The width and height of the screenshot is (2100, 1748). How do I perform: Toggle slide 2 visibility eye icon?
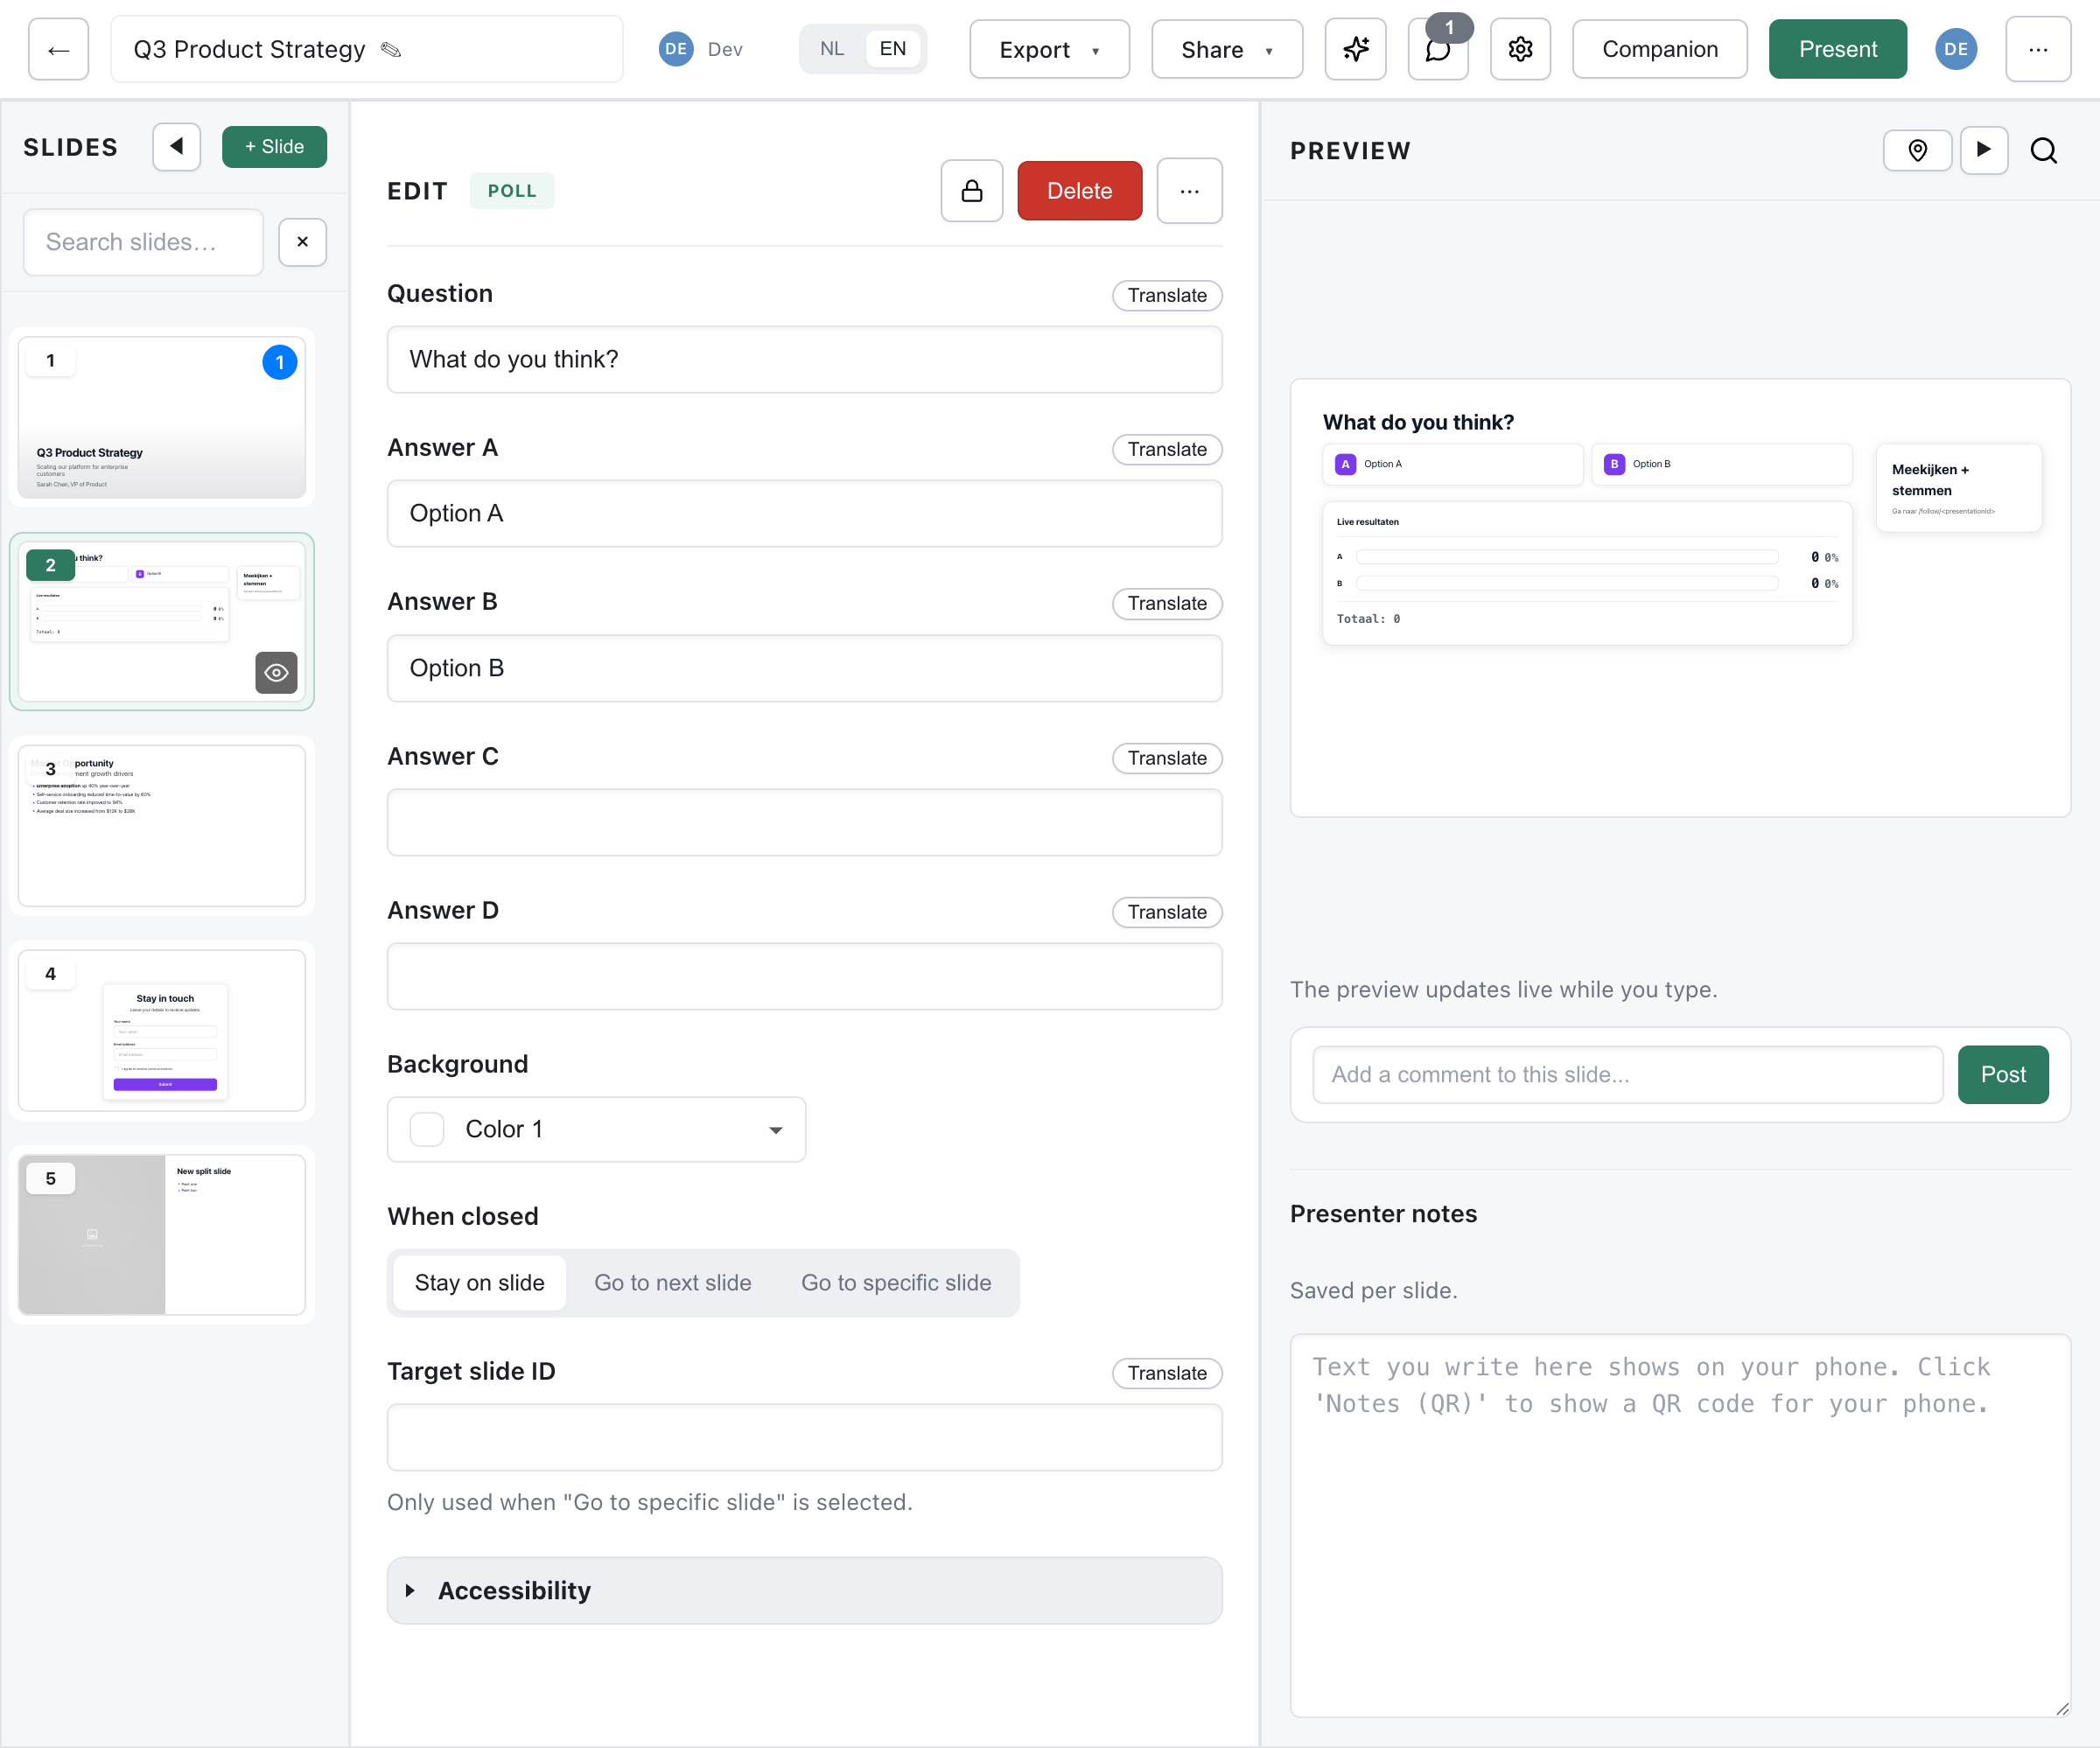tap(276, 673)
